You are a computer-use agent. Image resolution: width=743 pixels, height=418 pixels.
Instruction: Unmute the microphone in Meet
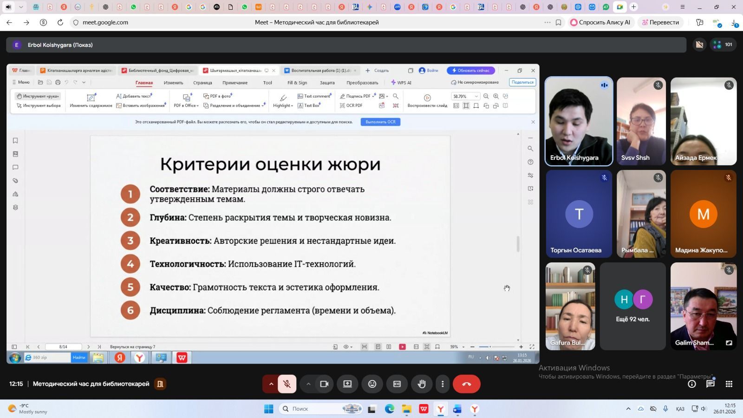pyautogui.click(x=287, y=384)
